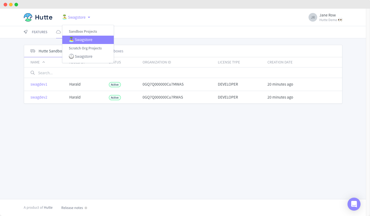This screenshot has height=216, width=370.
Task: Open the Features tab
Action: (35, 32)
